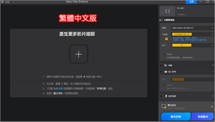Screen dimensions: 215x122
Task: Click the 主頁 home button
Action: [191, 2]
